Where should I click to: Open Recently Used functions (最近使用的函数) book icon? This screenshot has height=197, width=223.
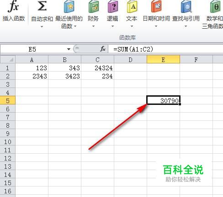click(69, 6)
